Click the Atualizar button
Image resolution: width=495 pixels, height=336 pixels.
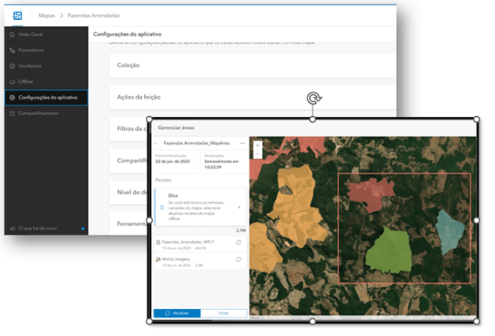[x=177, y=313]
